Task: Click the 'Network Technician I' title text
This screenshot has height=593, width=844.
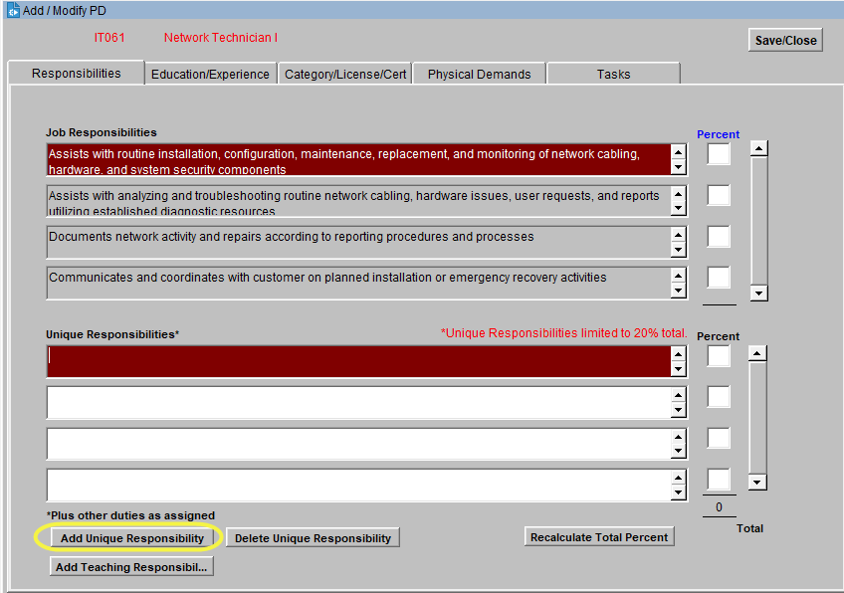Action: (x=221, y=38)
